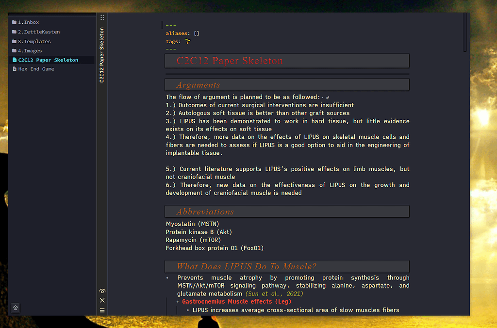Image resolution: width=497 pixels, height=328 pixels.
Task: Expand the 2.ZettleKasten folder
Action: point(39,32)
